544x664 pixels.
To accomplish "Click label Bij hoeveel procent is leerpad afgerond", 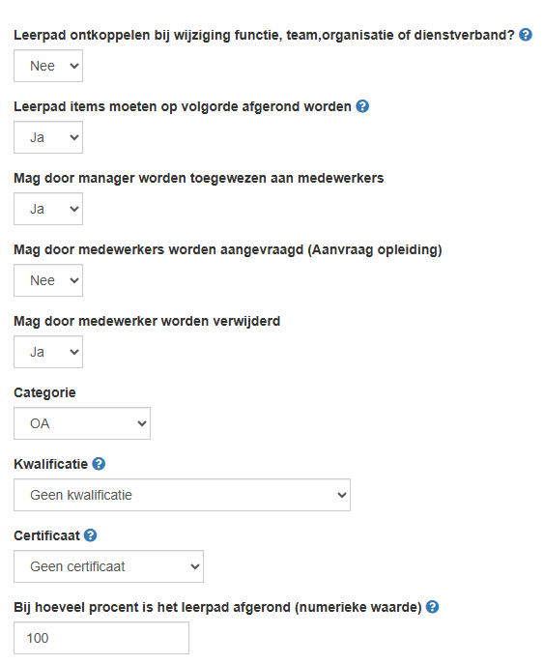I will [218, 608].
